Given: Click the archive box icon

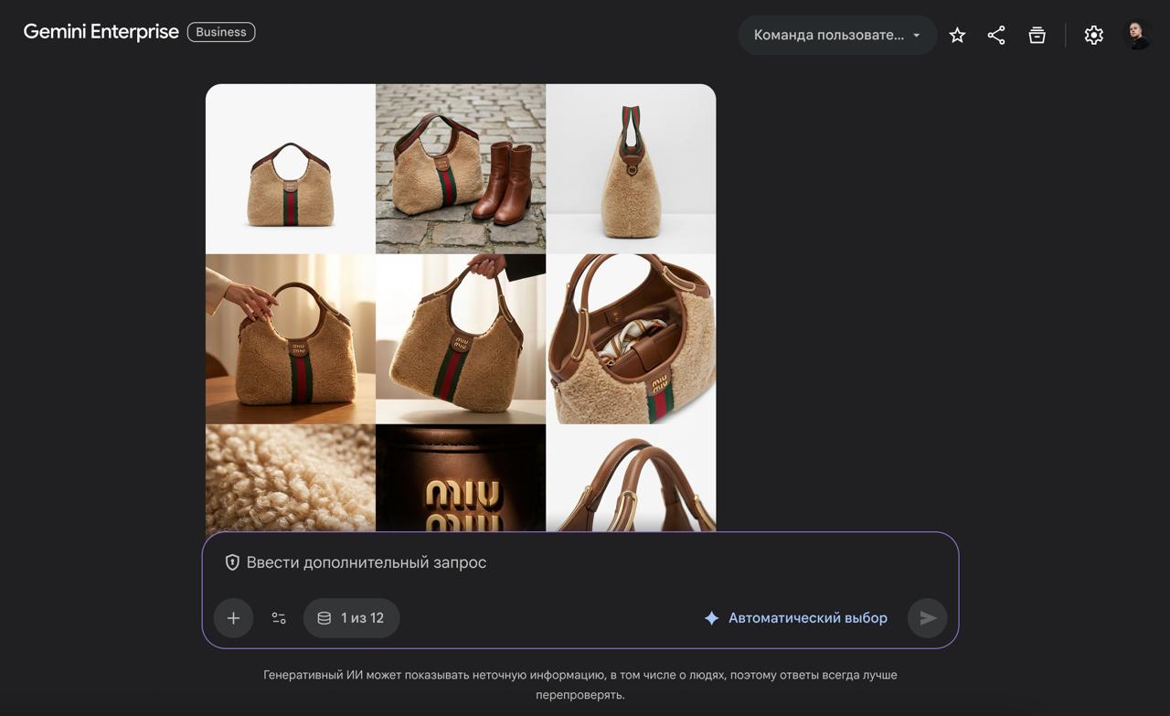Looking at the screenshot, I should point(1037,36).
